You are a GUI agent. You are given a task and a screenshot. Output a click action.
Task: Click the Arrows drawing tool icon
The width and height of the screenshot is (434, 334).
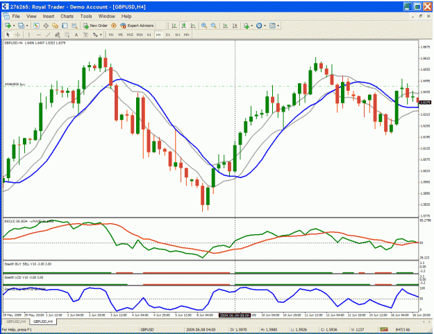95,35
